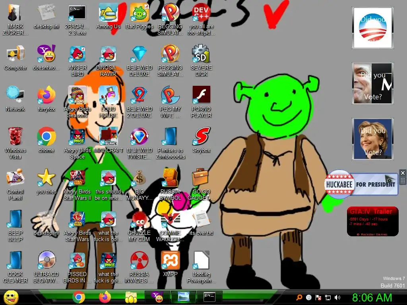This screenshot has height=305, width=407.
Task: Select the Network desktop icon
Action: (x=16, y=100)
